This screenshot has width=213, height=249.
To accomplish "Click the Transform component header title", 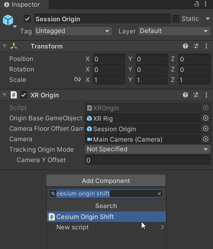I will point(47,46).
